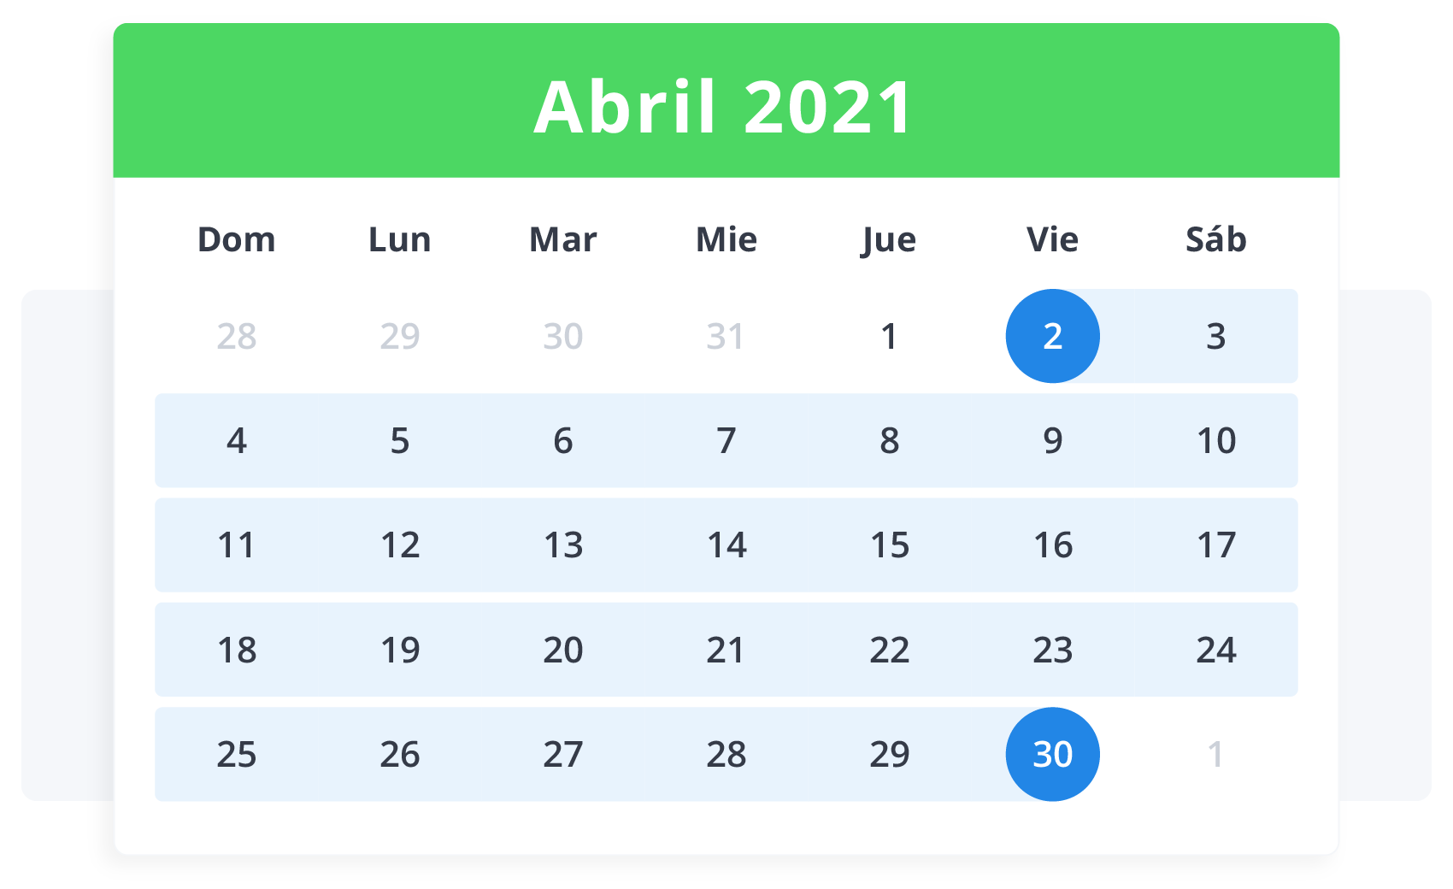Screen dimensions: 1453x889
Task: Choose date 15 in April
Action: [889, 545]
